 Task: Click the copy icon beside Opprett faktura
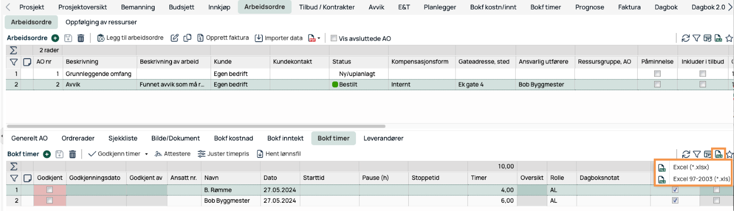pos(187,38)
